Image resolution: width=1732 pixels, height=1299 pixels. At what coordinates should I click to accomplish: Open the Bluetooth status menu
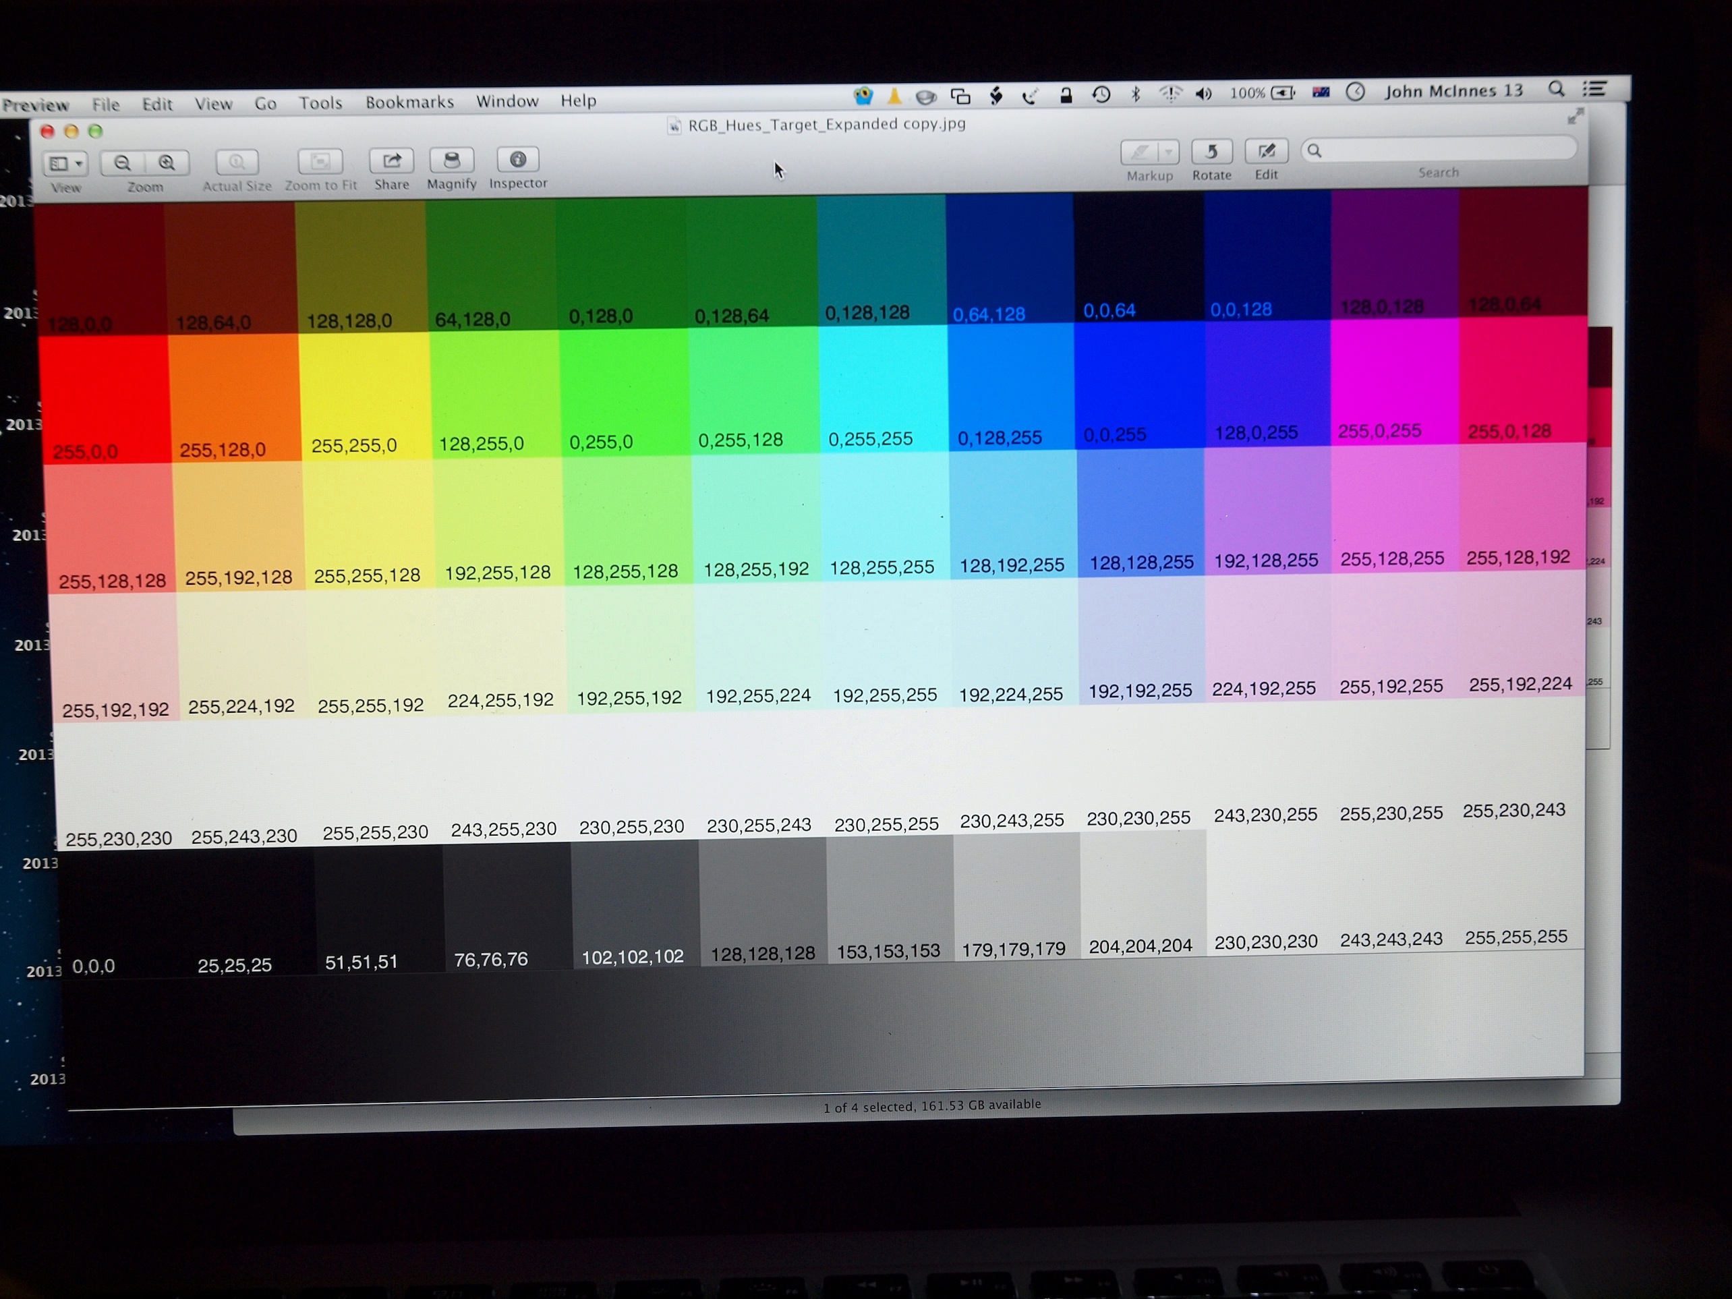click(x=1135, y=94)
